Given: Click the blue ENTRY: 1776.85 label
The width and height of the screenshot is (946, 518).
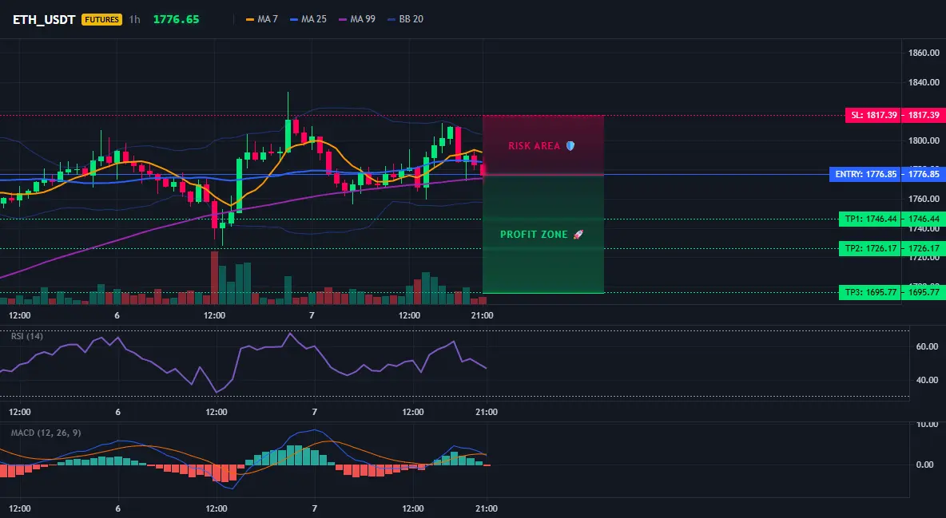Looking at the screenshot, I should coord(865,174).
